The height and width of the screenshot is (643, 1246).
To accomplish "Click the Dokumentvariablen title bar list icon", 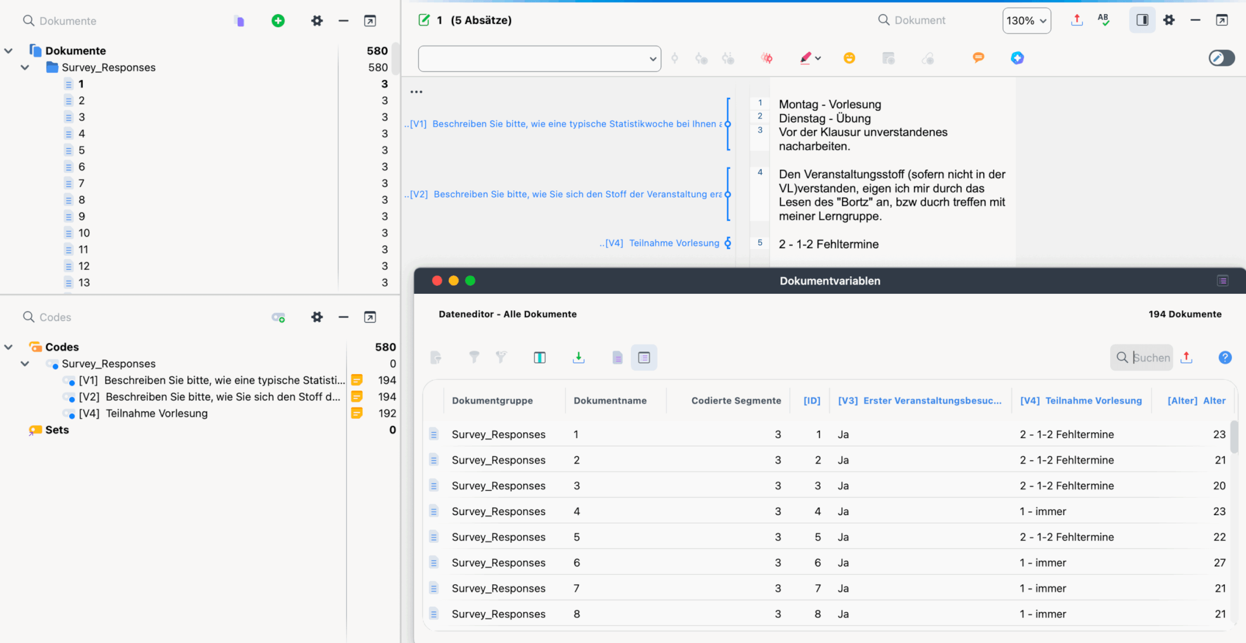I will [x=1223, y=281].
